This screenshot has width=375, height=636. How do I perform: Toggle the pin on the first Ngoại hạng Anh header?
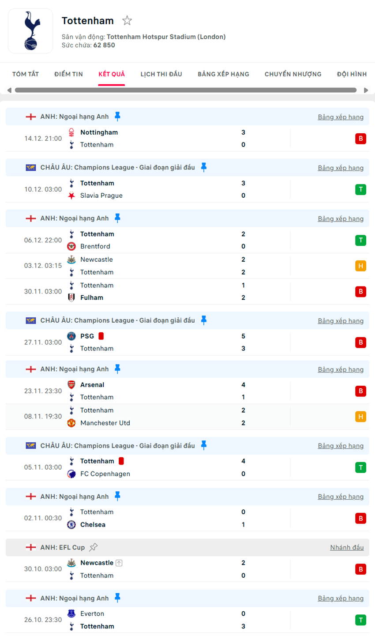point(117,116)
